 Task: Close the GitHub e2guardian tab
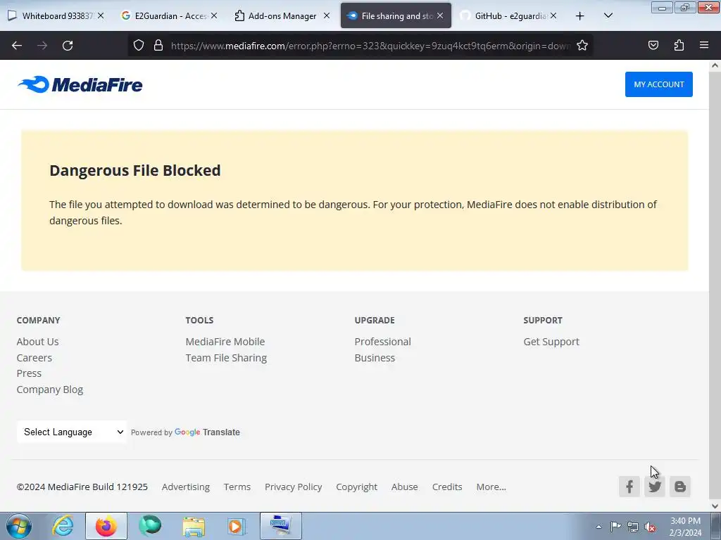553,15
